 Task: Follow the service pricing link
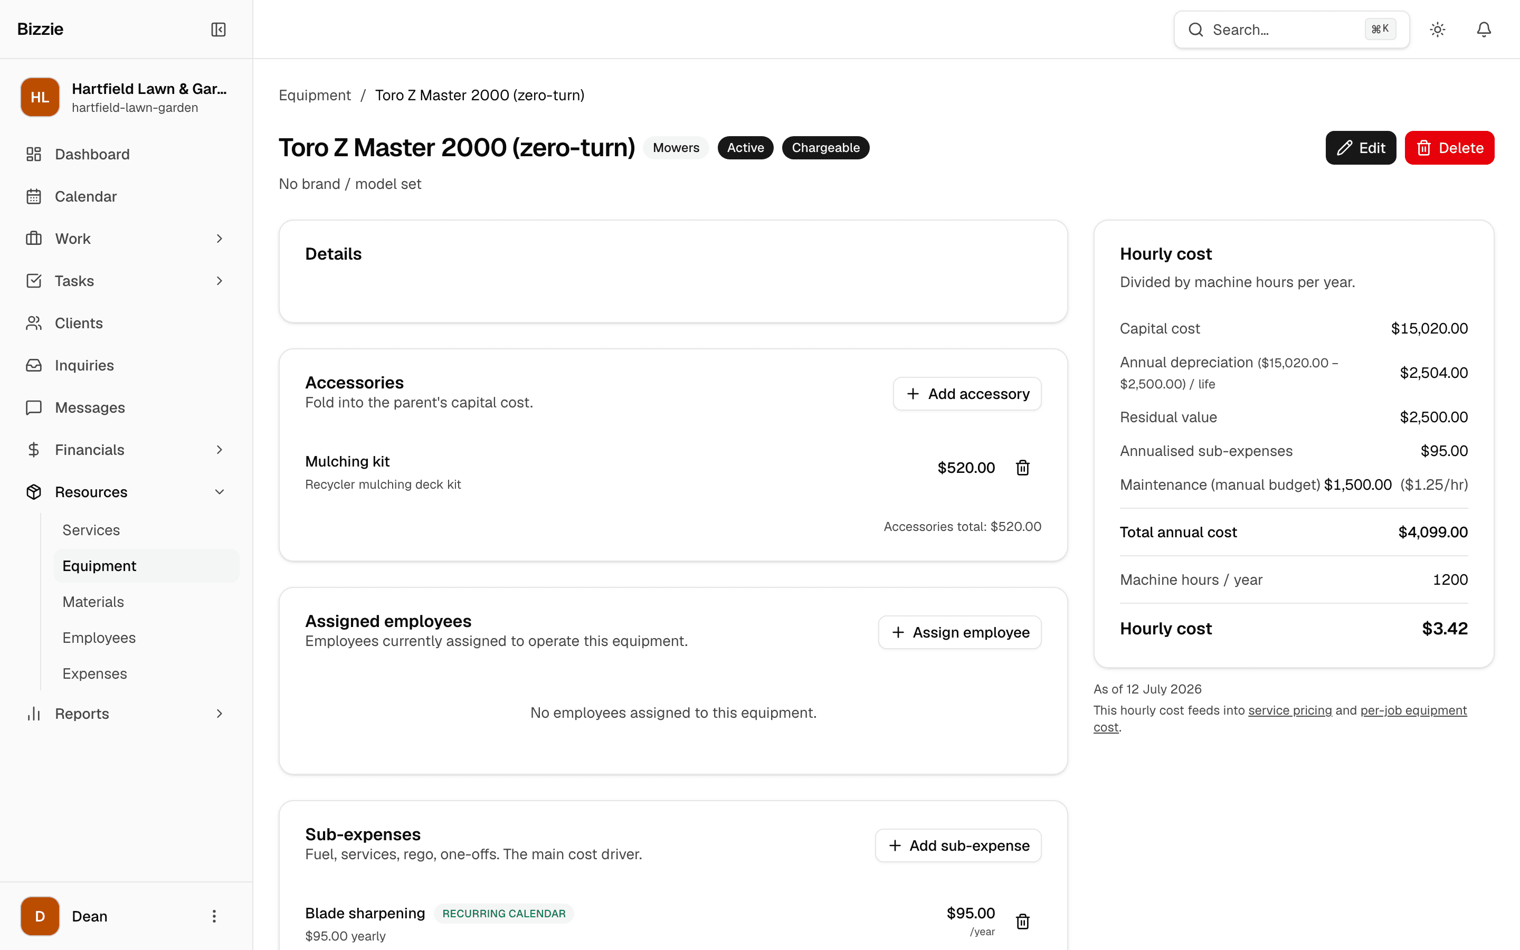1289,710
